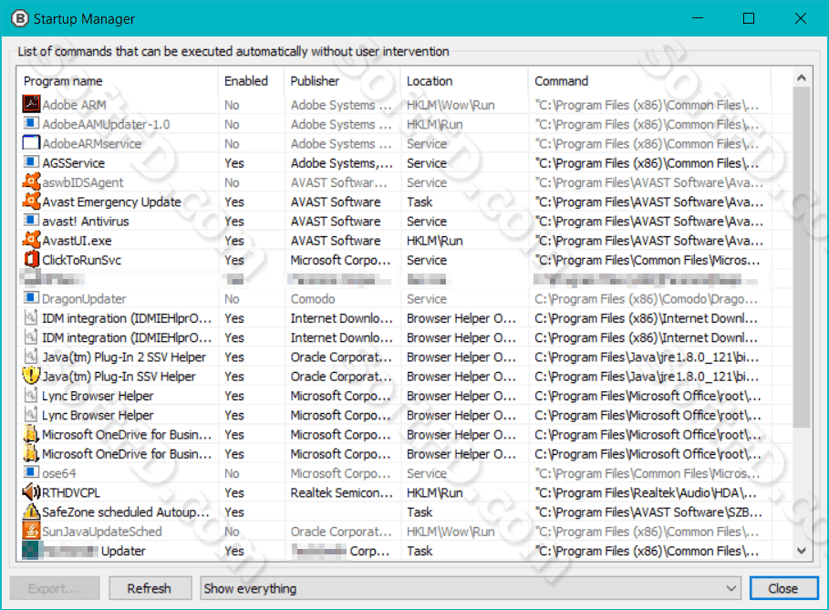
Task: Select "Yes" in the ClickToRunSvc row
Action: [x=234, y=260]
